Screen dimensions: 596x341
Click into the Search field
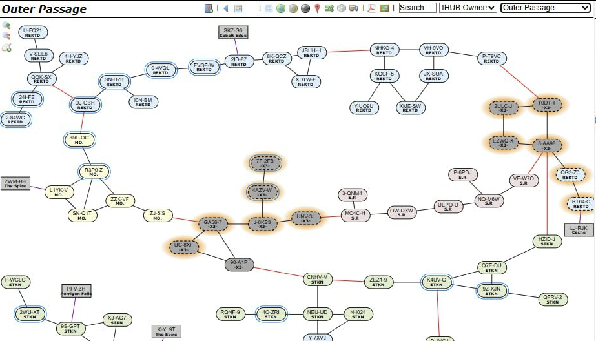tap(417, 8)
